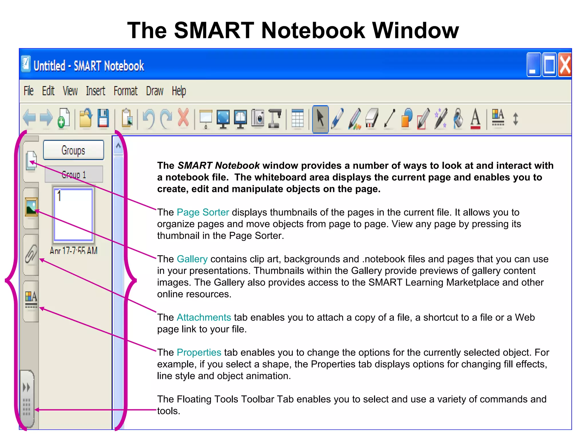Move the toolbar with the up-down arrow
Screen dimensions: 586x439
point(516,119)
